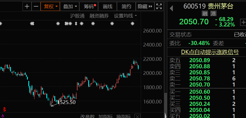The image size is (246, 118).
Task: Select the 画线 drawing tool
Action: click(x=107, y=6)
